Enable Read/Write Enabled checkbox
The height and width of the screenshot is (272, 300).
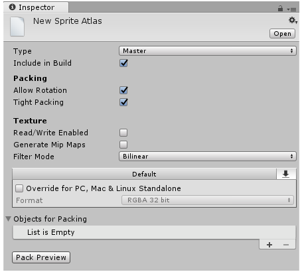[x=123, y=133]
